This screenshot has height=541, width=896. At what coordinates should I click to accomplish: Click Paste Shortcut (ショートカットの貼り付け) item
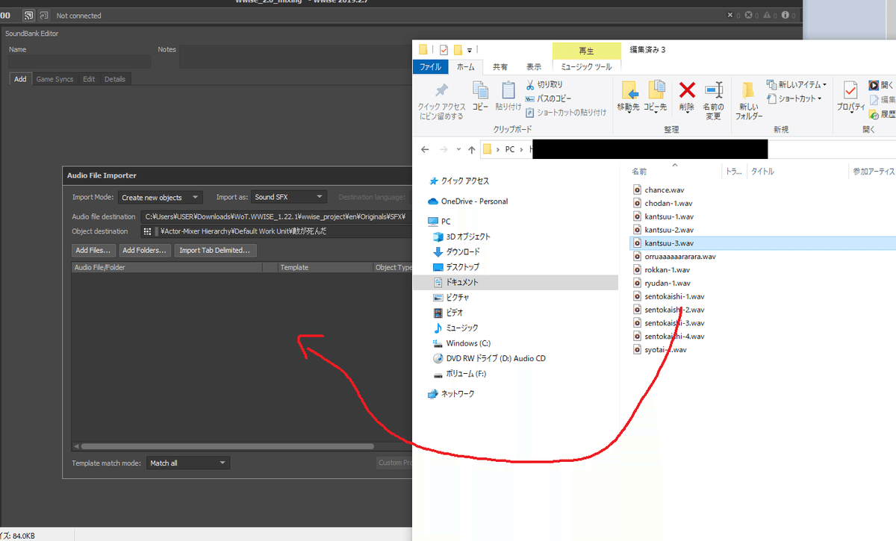tap(566, 113)
